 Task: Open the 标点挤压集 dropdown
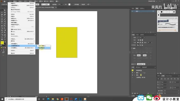(172, 93)
